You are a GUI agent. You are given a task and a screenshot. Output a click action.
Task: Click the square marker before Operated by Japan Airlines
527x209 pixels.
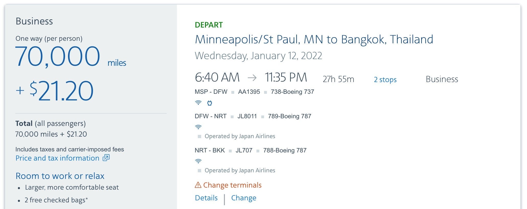click(x=199, y=136)
